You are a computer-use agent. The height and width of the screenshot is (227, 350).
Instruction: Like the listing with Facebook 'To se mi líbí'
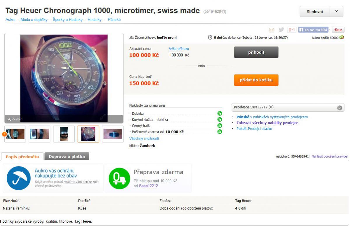coord(313,30)
